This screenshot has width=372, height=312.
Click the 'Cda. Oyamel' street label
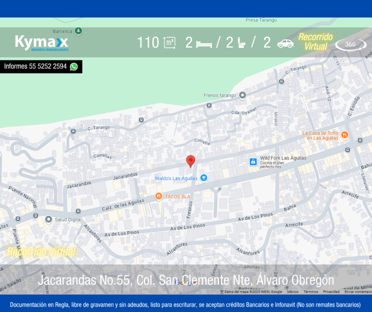pyautogui.click(x=244, y=111)
